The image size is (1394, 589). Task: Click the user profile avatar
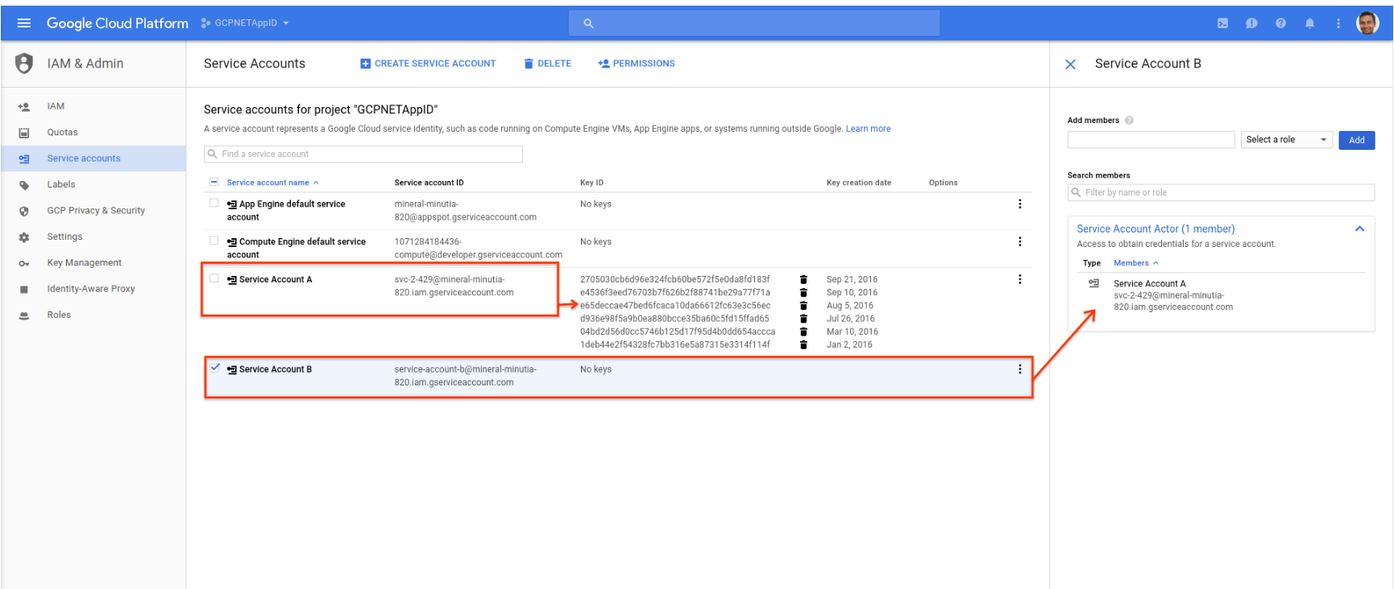pyautogui.click(x=1367, y=23)
